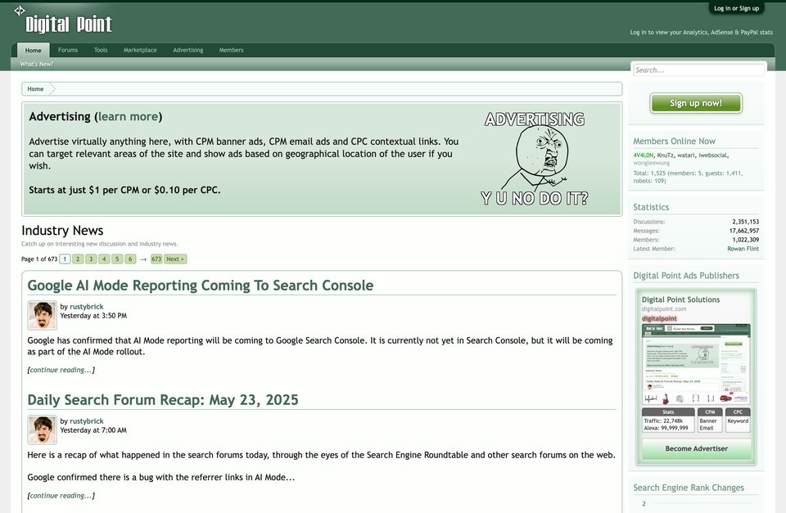Go to page 4 of Industry News
Image resolution: width=786 pixels, height=513 pixels.
[x=104, y=259]
